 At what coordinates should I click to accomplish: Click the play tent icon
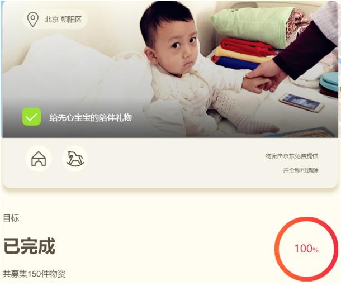point(39,159)
